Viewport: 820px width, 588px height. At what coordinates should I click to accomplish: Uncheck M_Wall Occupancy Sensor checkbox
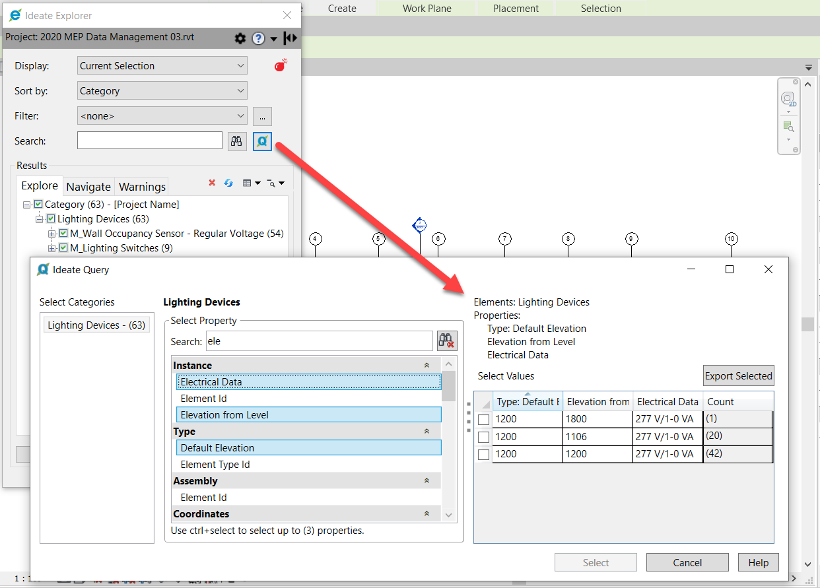(x=63, y=234)
